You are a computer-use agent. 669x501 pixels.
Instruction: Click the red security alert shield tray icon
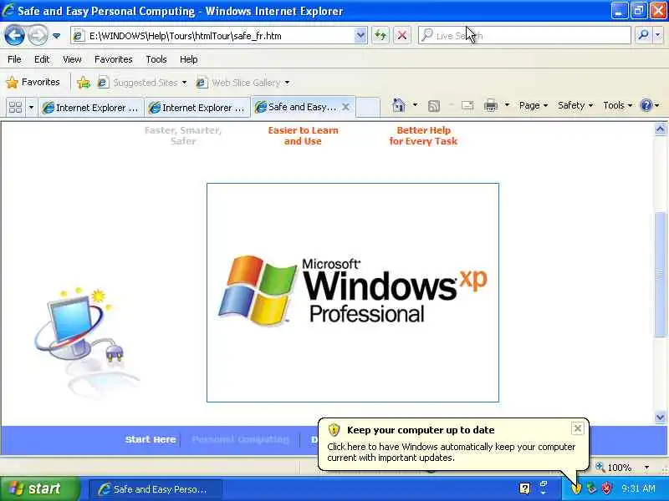point(606,488)
